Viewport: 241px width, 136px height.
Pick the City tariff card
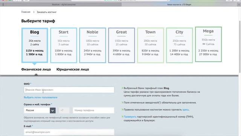tap(179, 45)
